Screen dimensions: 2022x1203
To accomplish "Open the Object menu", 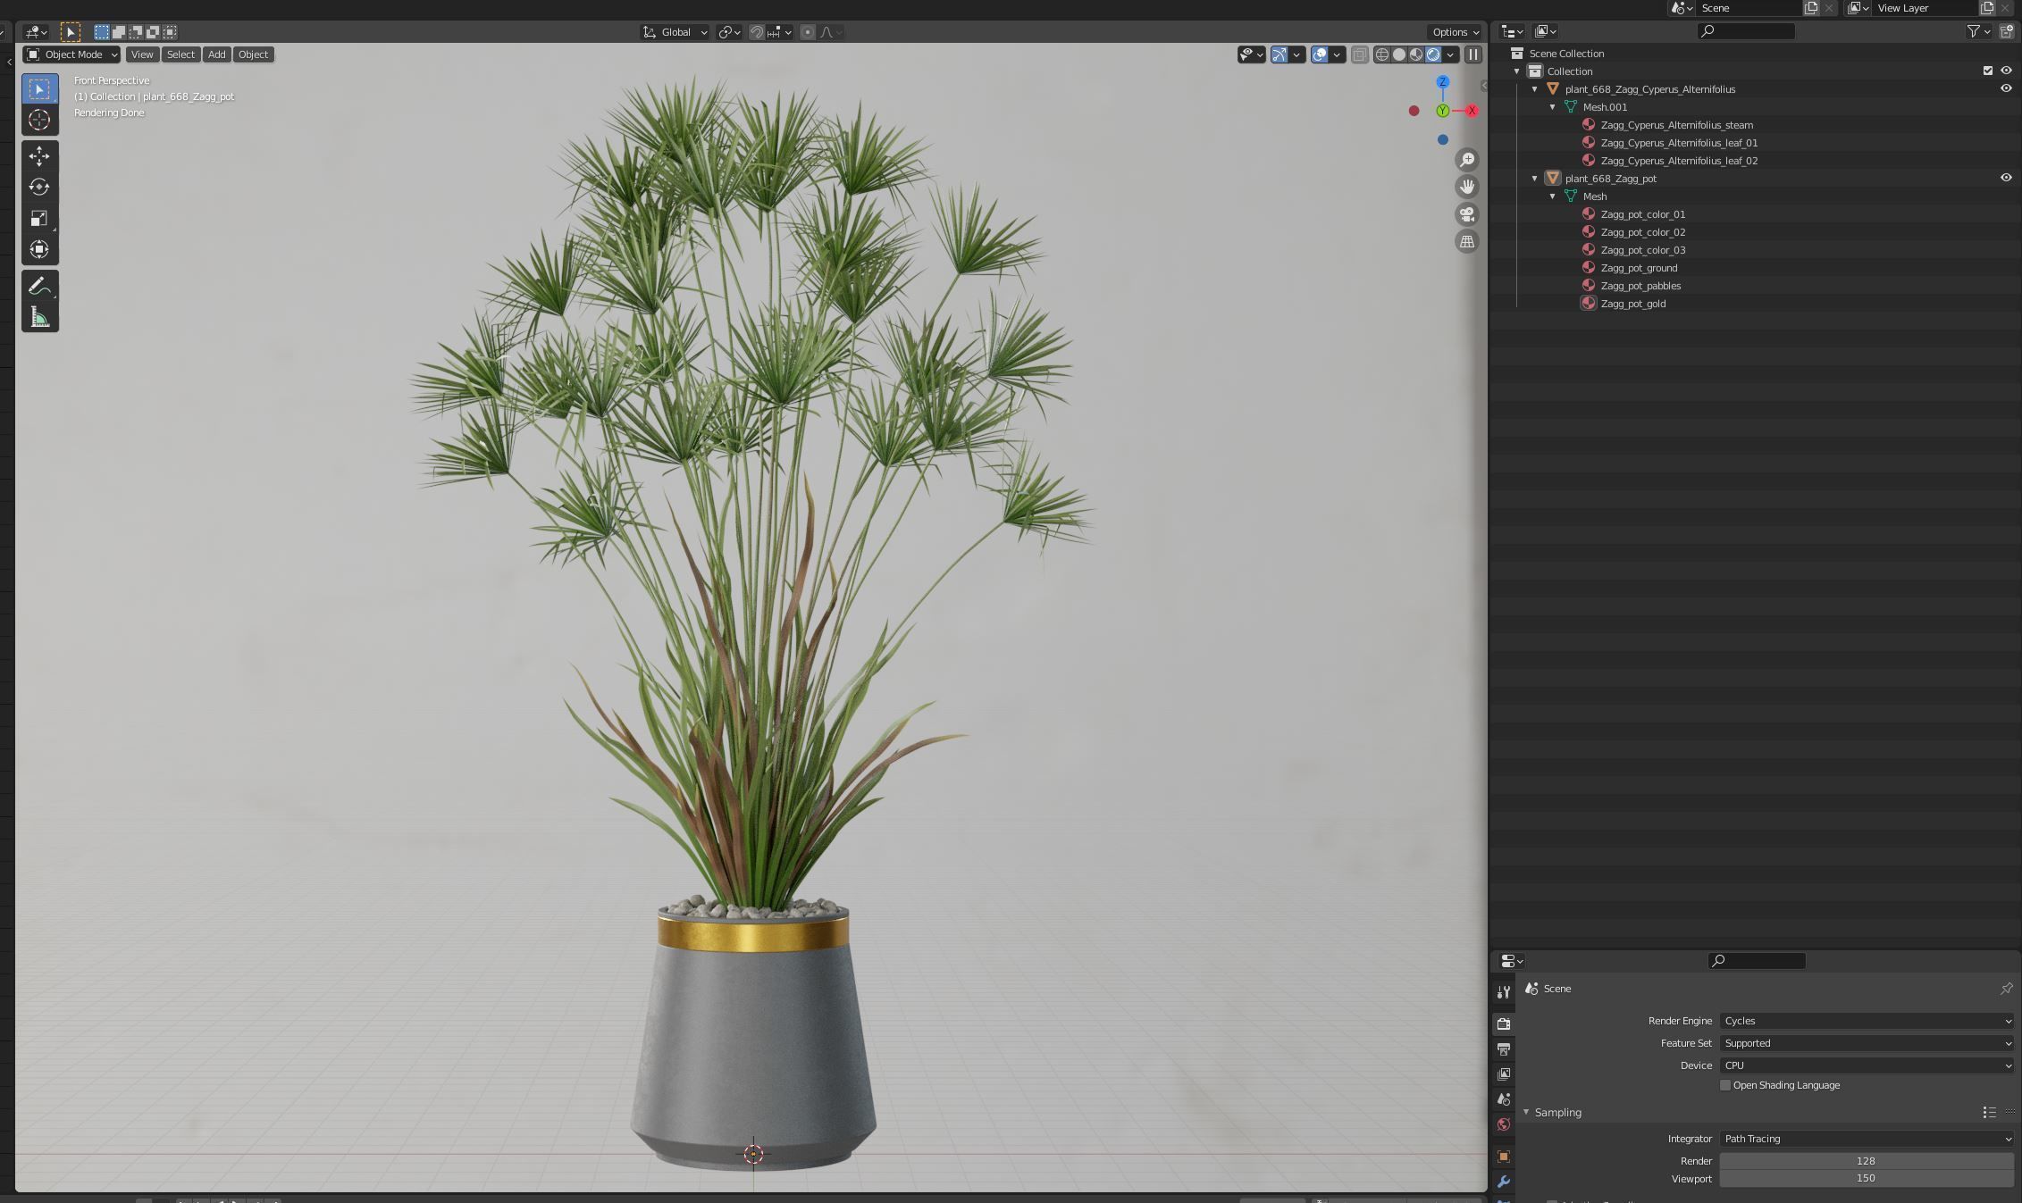I will click(253, 54).
